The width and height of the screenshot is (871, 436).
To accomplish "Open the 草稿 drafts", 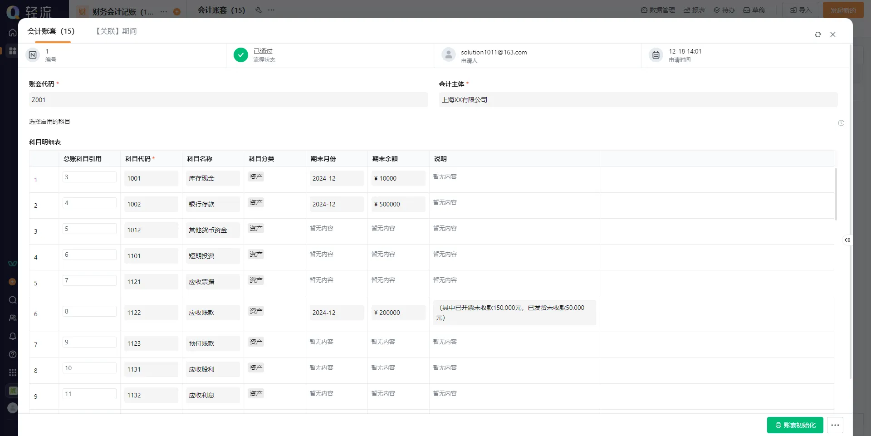I will [754, 10].
